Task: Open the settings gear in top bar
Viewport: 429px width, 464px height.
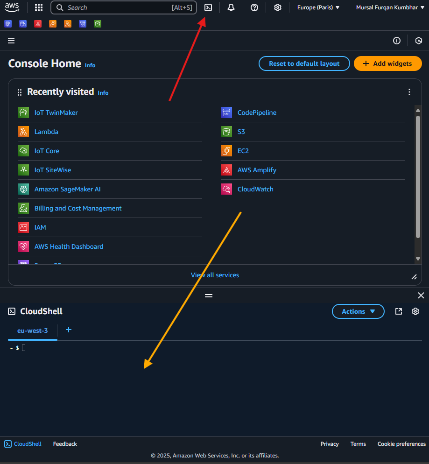Action: [277, 7]
